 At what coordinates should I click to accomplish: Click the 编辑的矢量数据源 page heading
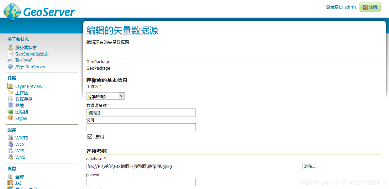(x=122, y=31)
